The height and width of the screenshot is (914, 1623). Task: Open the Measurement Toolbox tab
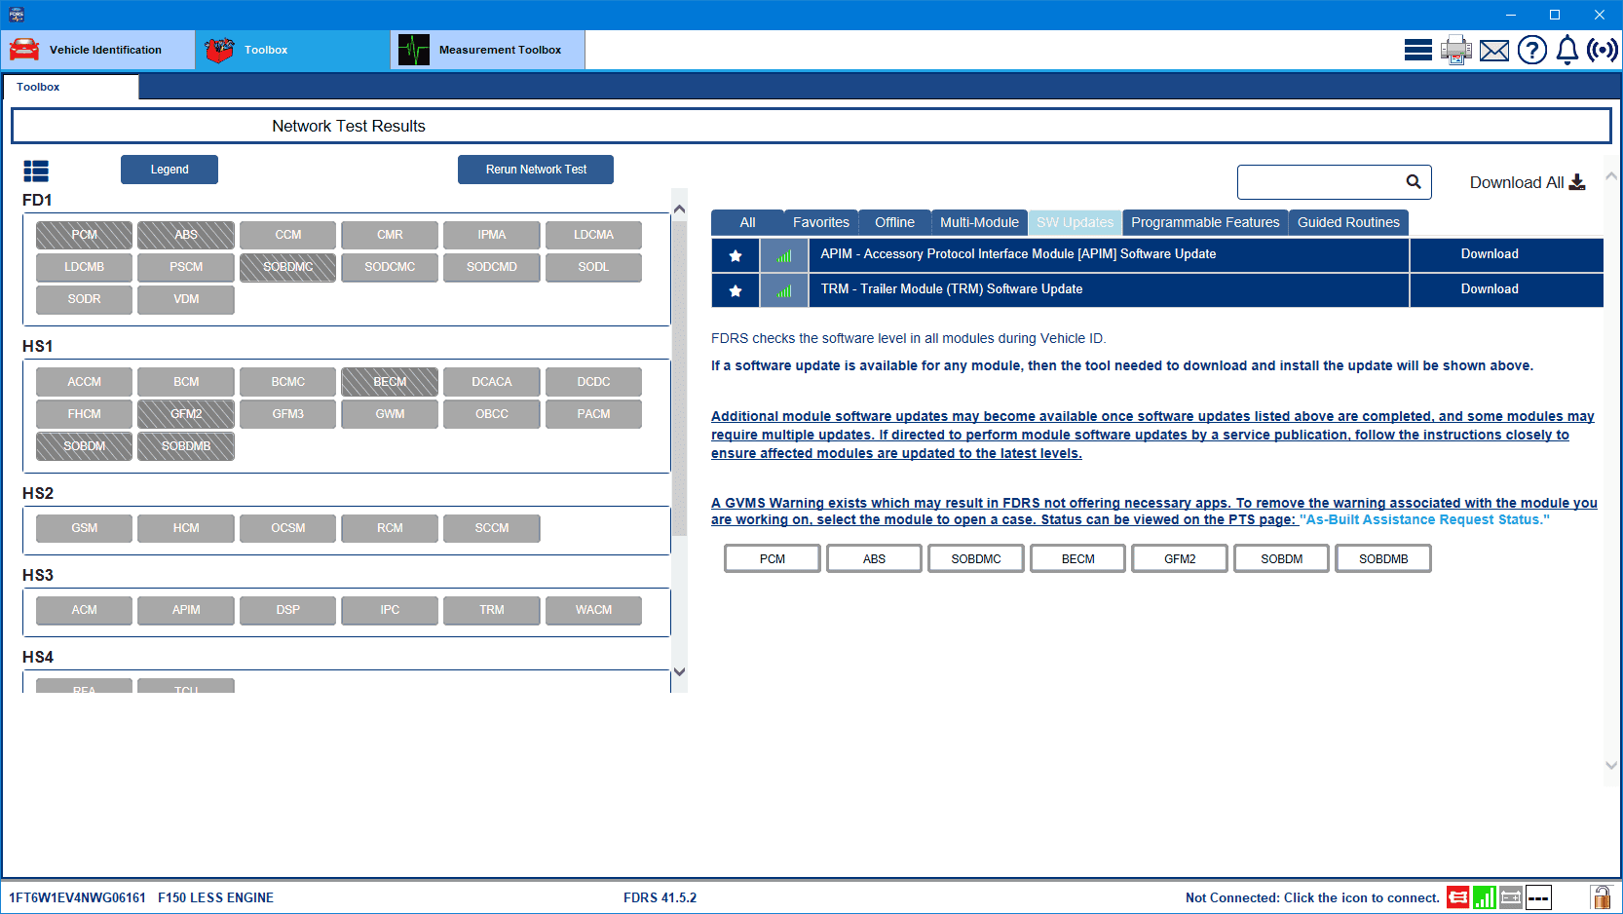point(487,50)
